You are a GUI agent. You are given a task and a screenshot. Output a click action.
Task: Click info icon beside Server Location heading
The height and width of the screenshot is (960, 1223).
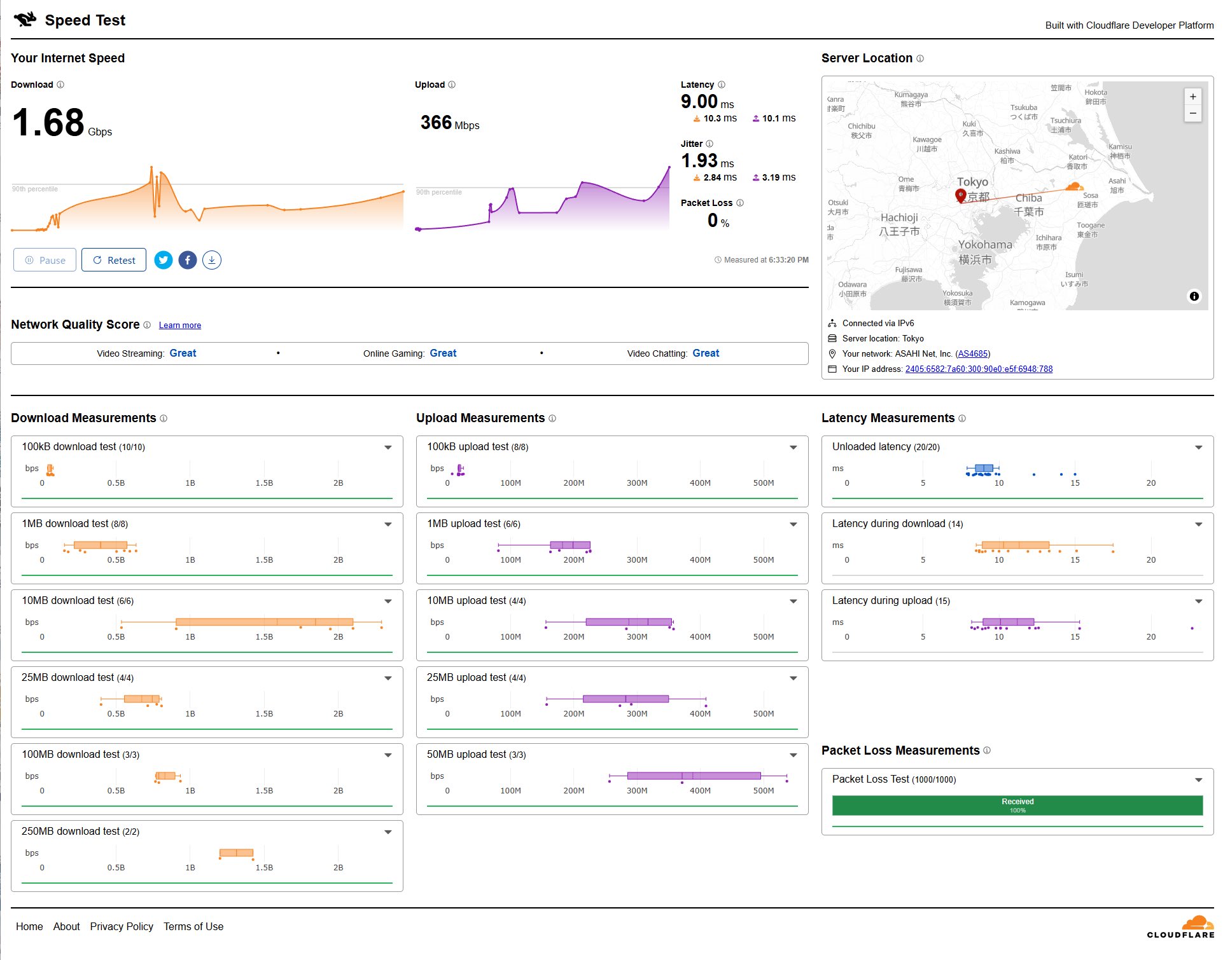(x=920, y=58)
